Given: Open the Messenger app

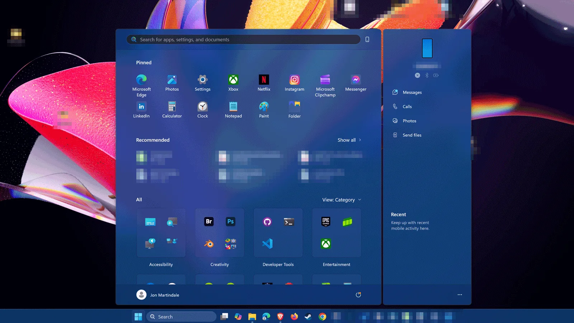Looking at the screenshot, I should click(356, 83).
